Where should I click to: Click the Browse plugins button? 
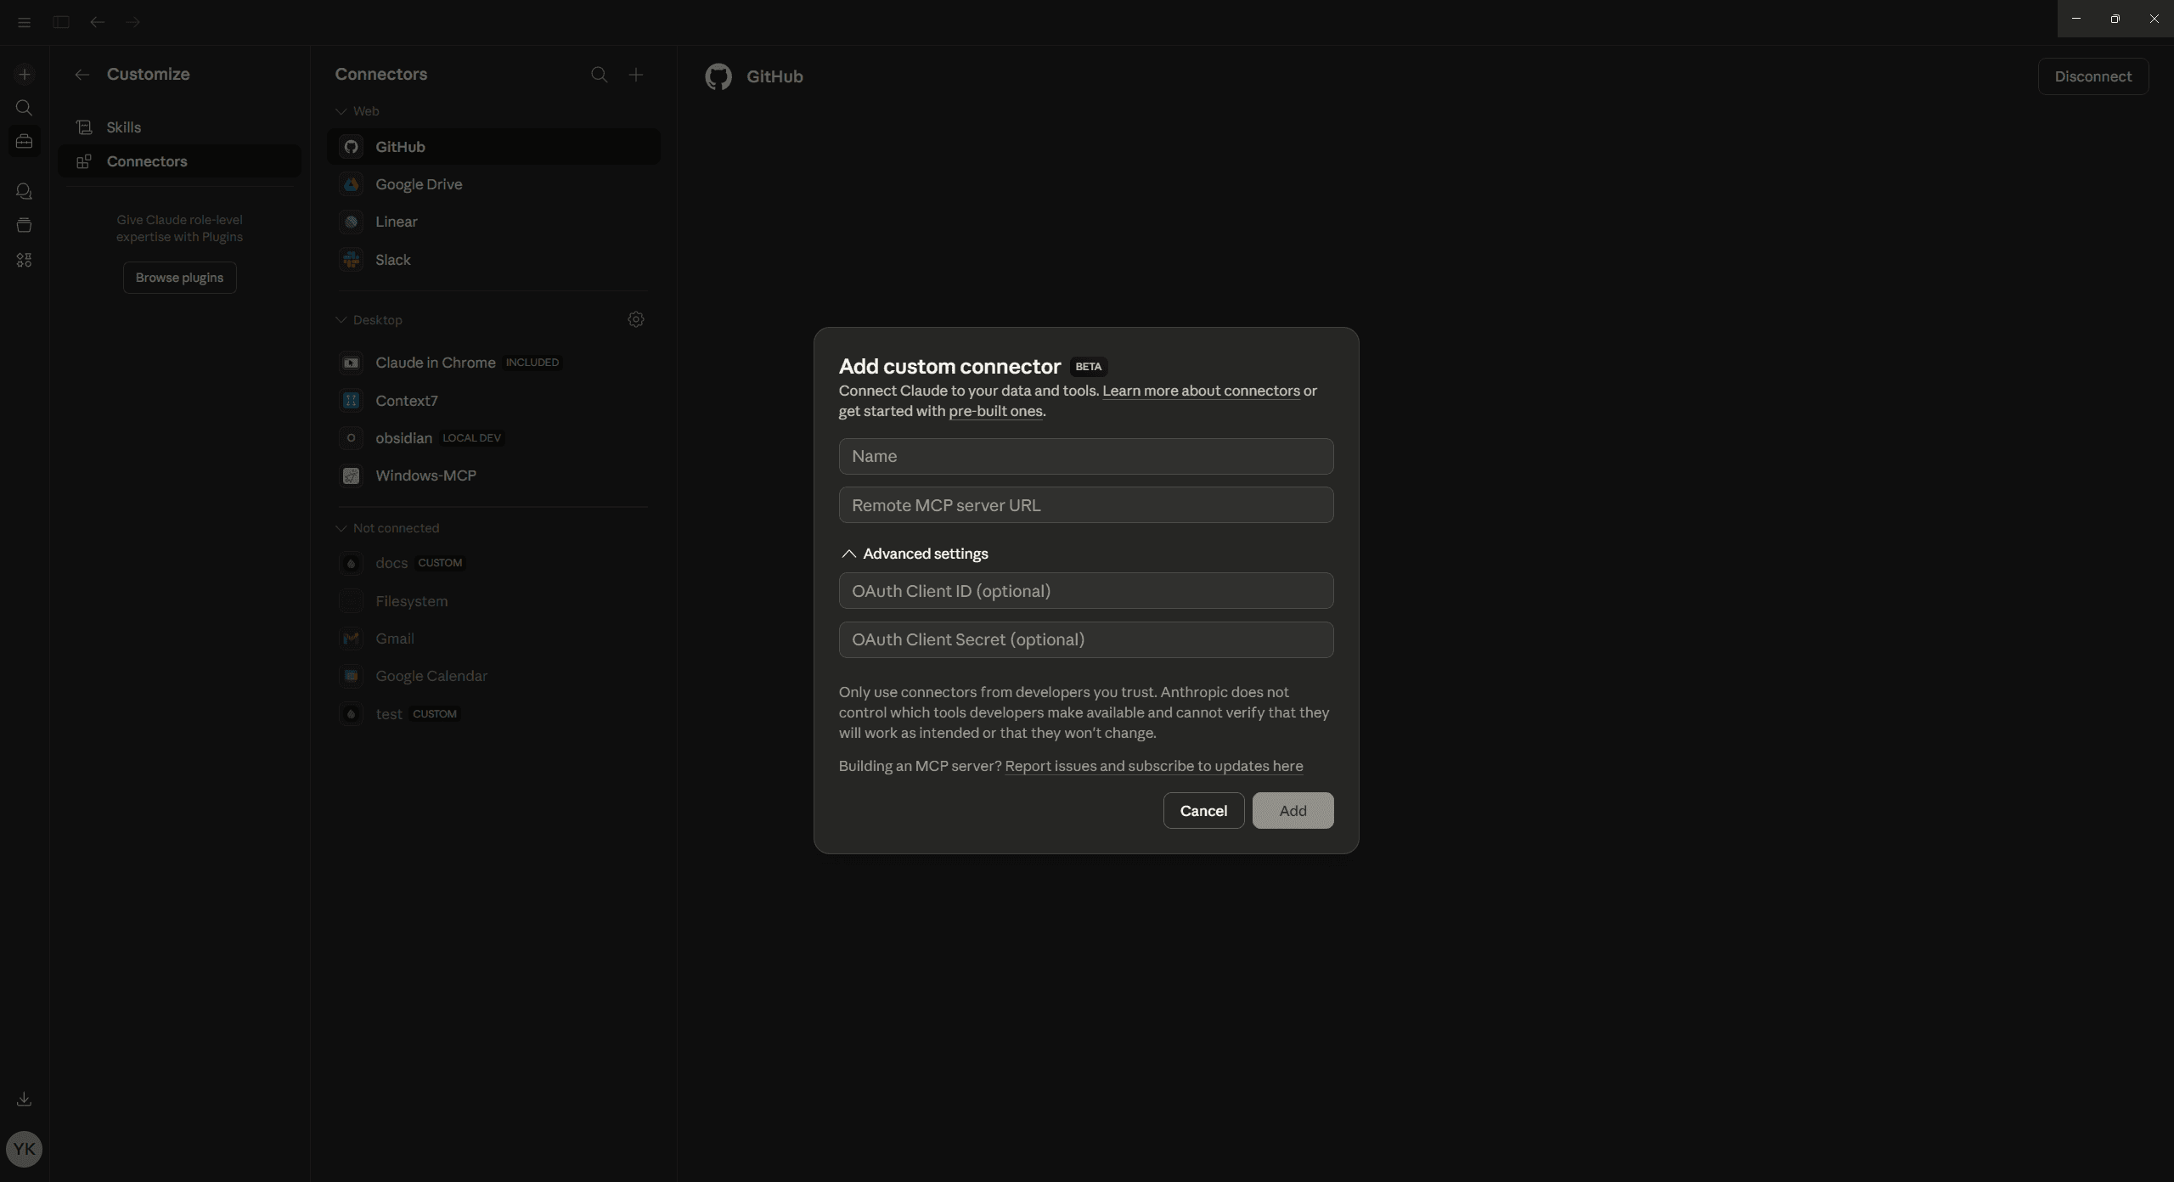point(179,277)
